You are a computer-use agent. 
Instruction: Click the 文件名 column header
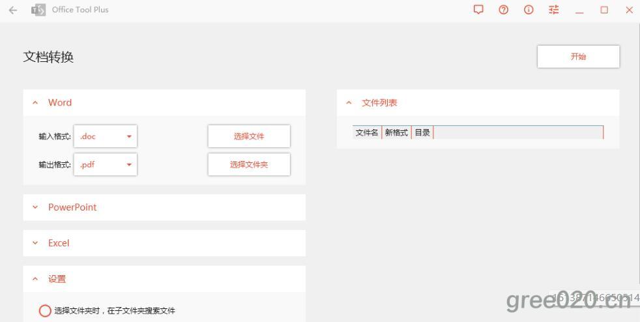pos(367,133)
